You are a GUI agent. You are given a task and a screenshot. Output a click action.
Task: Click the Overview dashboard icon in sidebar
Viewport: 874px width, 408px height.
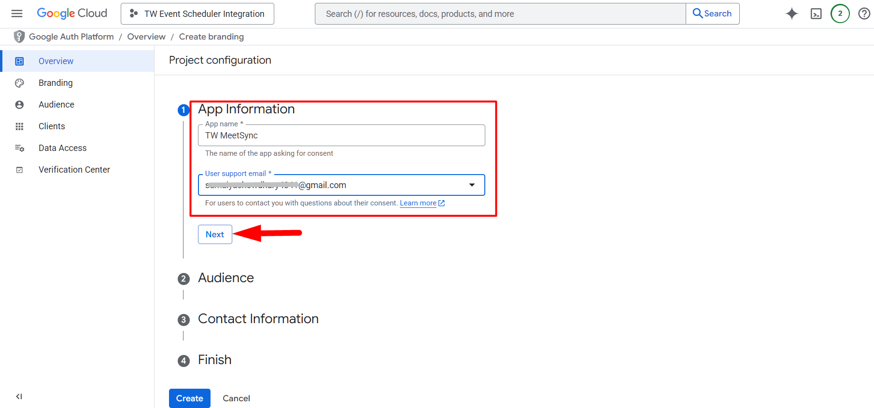coord(19,61)
